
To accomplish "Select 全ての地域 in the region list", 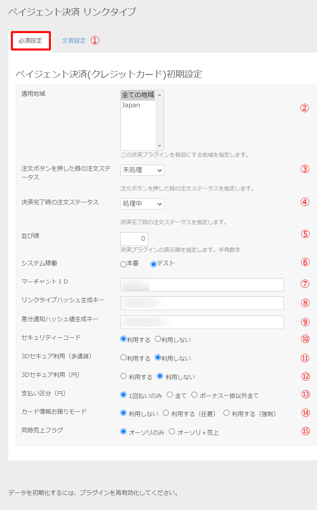I will pos(137,95).
